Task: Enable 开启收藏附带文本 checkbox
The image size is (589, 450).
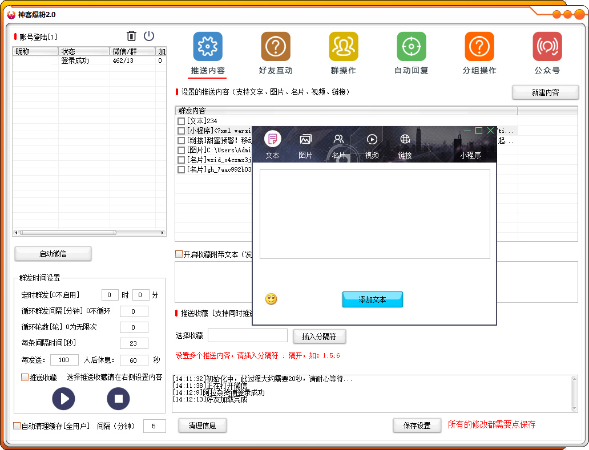Action: 179,254
